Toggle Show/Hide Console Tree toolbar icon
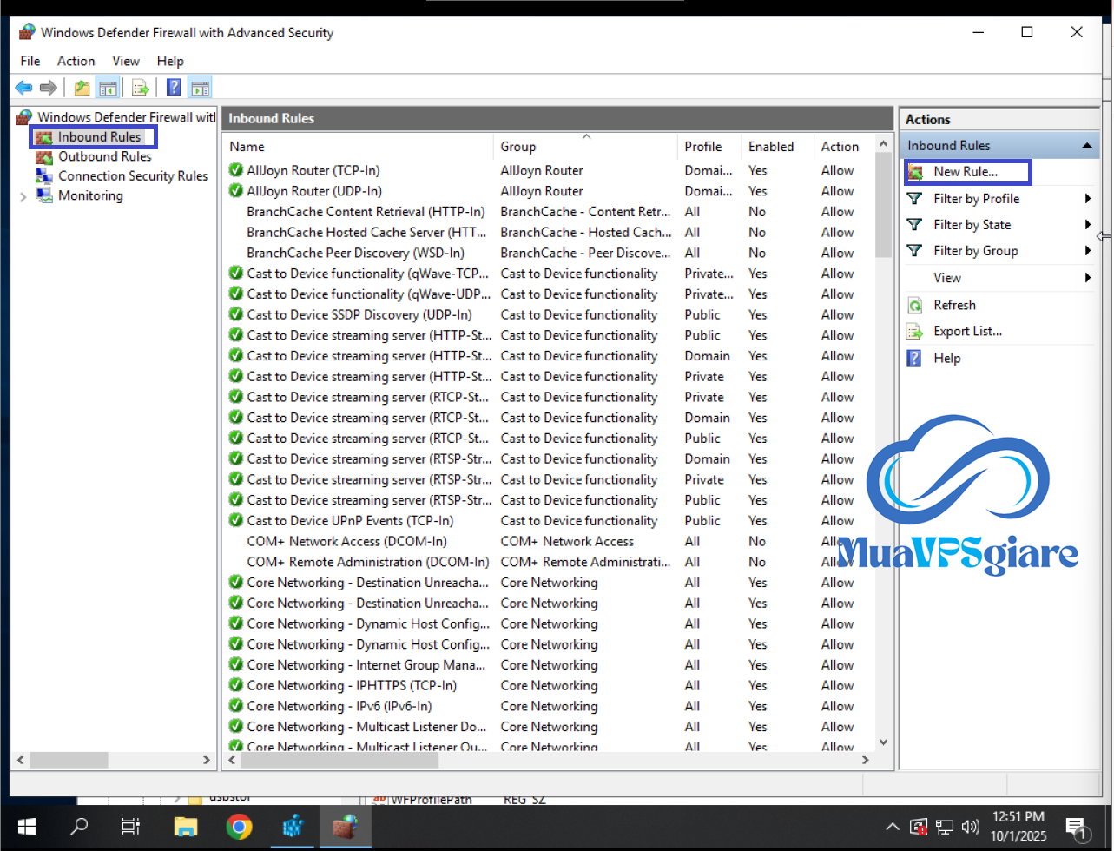The width and height of the screenshot is (1114, 851). pyautogui.click(x=108, y=88)
